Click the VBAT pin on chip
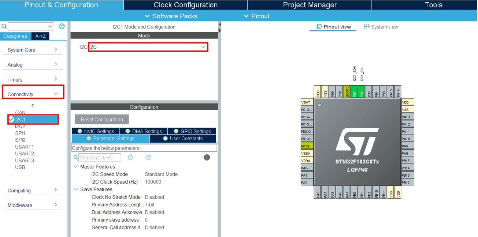Screen dimensions: 478x237 pos(307,102)
